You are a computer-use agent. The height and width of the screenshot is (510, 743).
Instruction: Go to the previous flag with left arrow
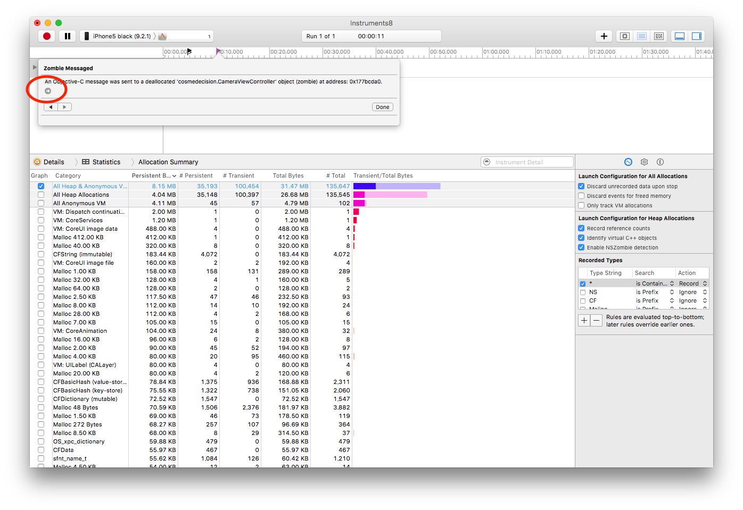(51, 107)
